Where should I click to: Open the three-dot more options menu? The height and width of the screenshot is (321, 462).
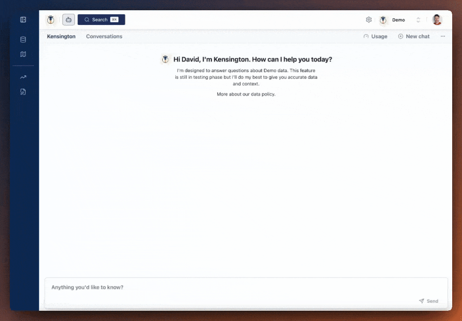click(443, 37)
